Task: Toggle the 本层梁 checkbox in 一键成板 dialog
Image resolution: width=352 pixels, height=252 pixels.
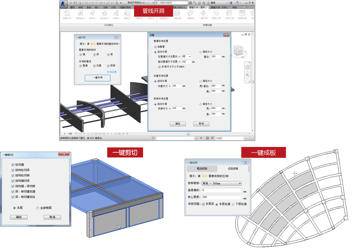Action: [203, 204]
